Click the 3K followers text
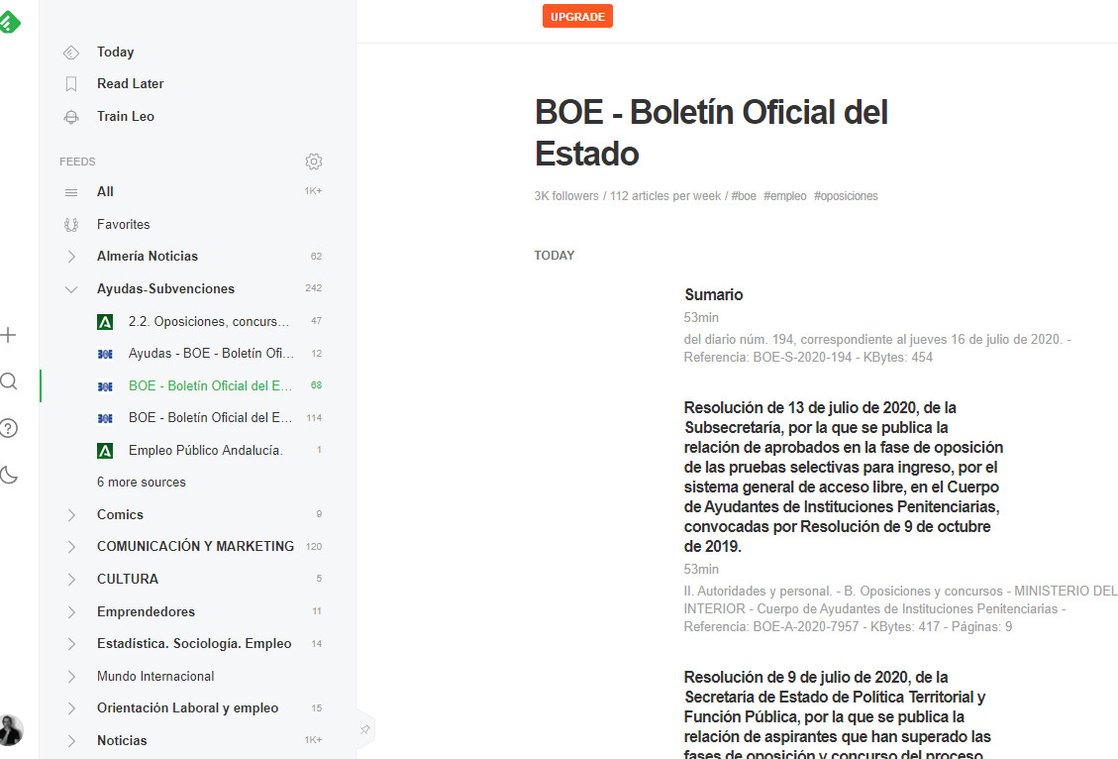 tap(566, 196)
